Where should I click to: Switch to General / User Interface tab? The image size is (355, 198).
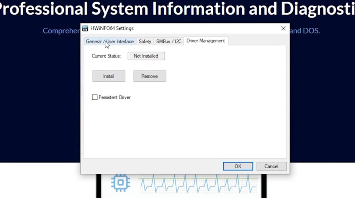coord(110,42)
